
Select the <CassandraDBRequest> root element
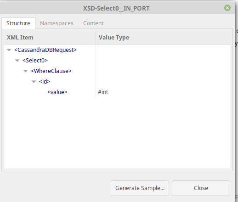click(x=45, y=50)
